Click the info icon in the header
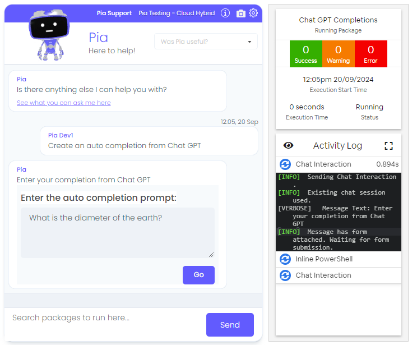This screenshot has width=417, height=345. [225, 13]
